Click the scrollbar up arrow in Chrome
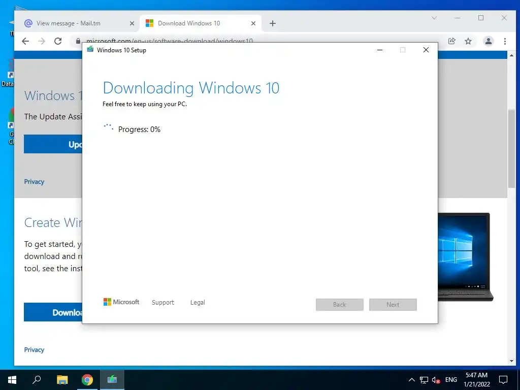The height and width of the screenshot is (390, 520). tap(511, 55)
